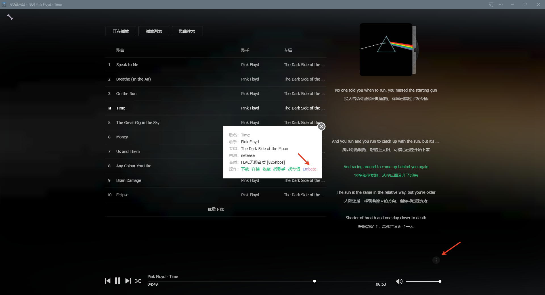Click lyric 'The sun is the same'
This screenshot has height=295, width=545.
pyautogui.click(x=386, y=192)
